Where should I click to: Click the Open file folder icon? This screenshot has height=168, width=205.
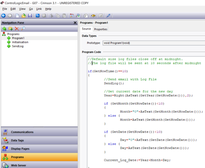[24, 16]
